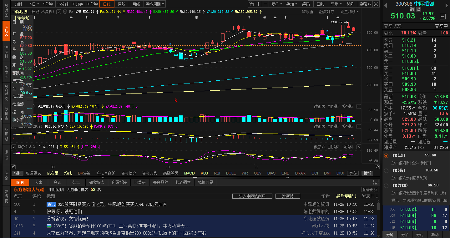
Task: Zoom in chart with plus icon
Action: click(259, 4)
